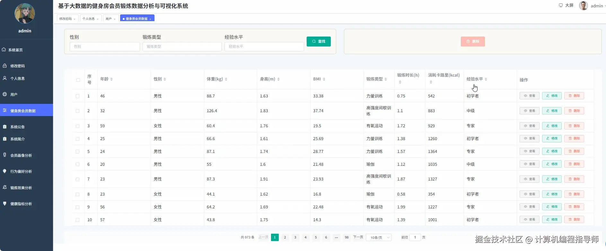This screenshot has width=606, height=251.
Task: Click 删除 for row 8
Action: (x=574, y=194)
